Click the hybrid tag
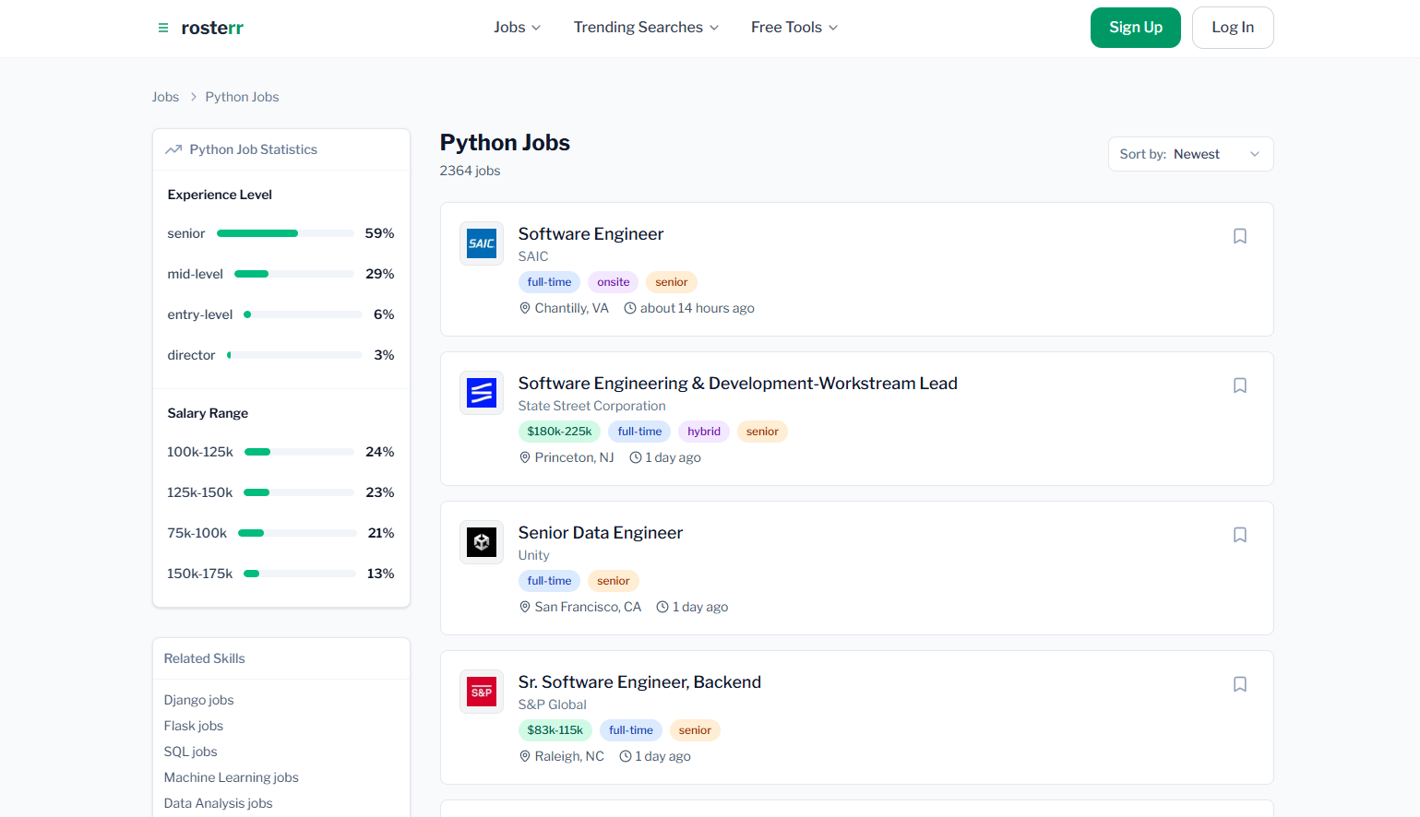 click(703, 432)
